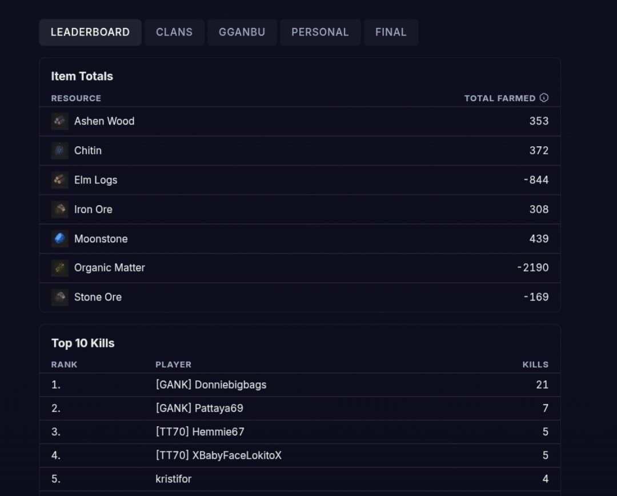Click player name Pattaya69

click(x=199, y=408)
